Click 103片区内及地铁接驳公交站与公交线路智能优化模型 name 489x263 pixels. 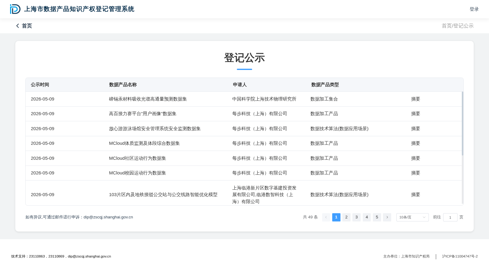163,195
